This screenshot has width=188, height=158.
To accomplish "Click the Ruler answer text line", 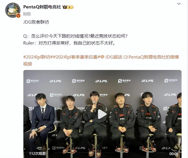I will point(69,43).
